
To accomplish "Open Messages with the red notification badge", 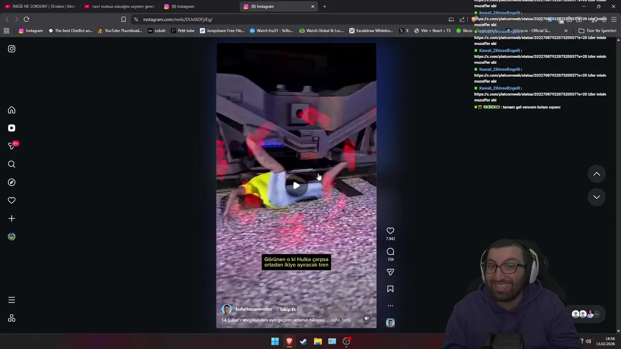I will [x=12, y=146].
